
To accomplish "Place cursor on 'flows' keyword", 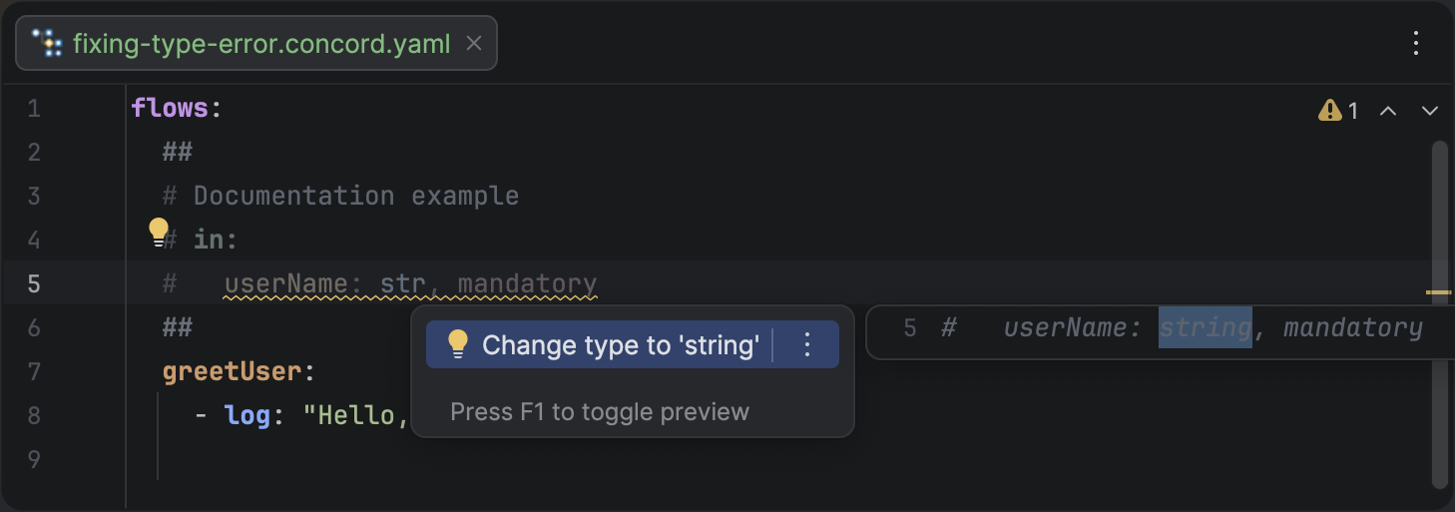I will pos(169,108).
